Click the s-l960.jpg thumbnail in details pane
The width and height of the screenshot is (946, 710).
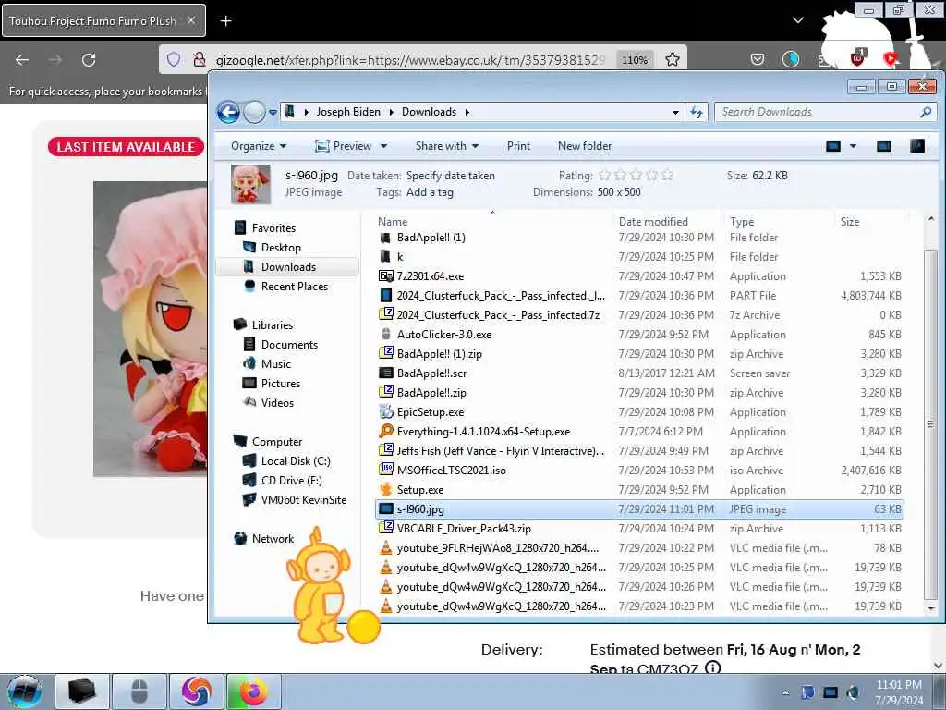[x=250, y=184]
